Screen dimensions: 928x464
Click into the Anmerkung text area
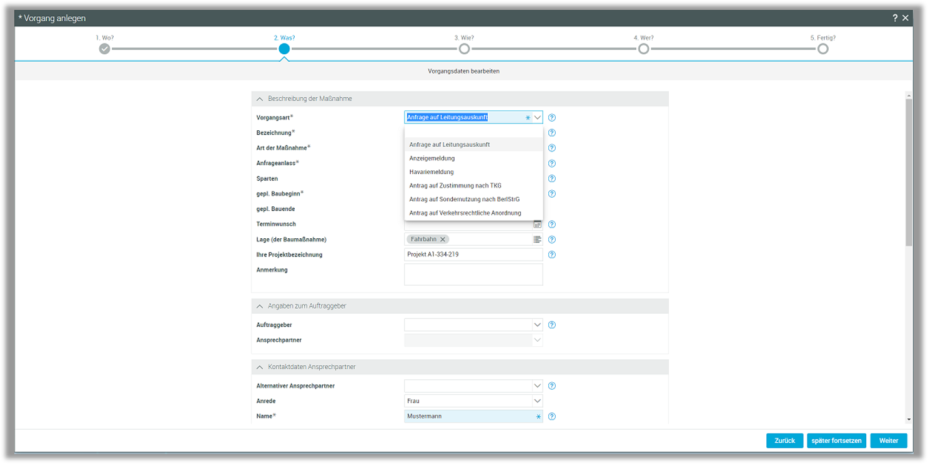(473, 274)
